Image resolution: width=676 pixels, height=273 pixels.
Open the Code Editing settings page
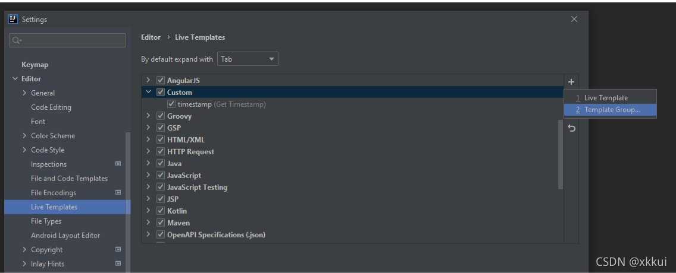point(51,107)
